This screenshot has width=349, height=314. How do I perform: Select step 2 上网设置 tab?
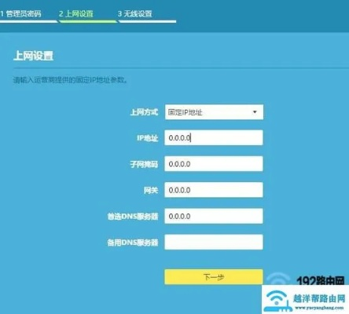coord(76,13)
